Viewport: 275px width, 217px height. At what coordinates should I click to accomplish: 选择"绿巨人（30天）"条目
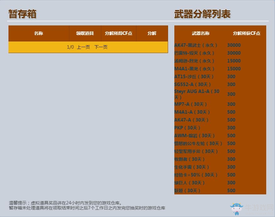pyautogui.click(x=188, y=182)
